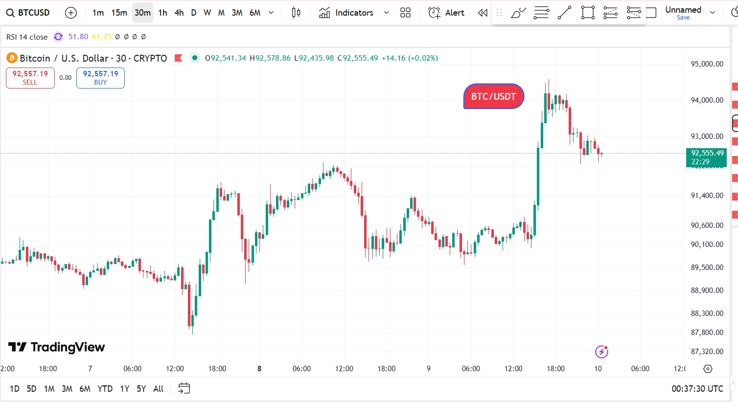
Task: Select the Trend Line tool
Action: point(564,12)
